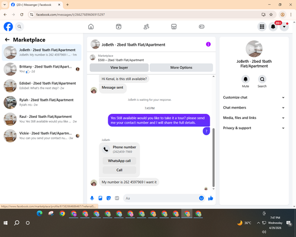Screen dimensions: 296x237
Task: Mute the conversation with the bell icon
Action: pyautogui.click(x=246, y=79)
